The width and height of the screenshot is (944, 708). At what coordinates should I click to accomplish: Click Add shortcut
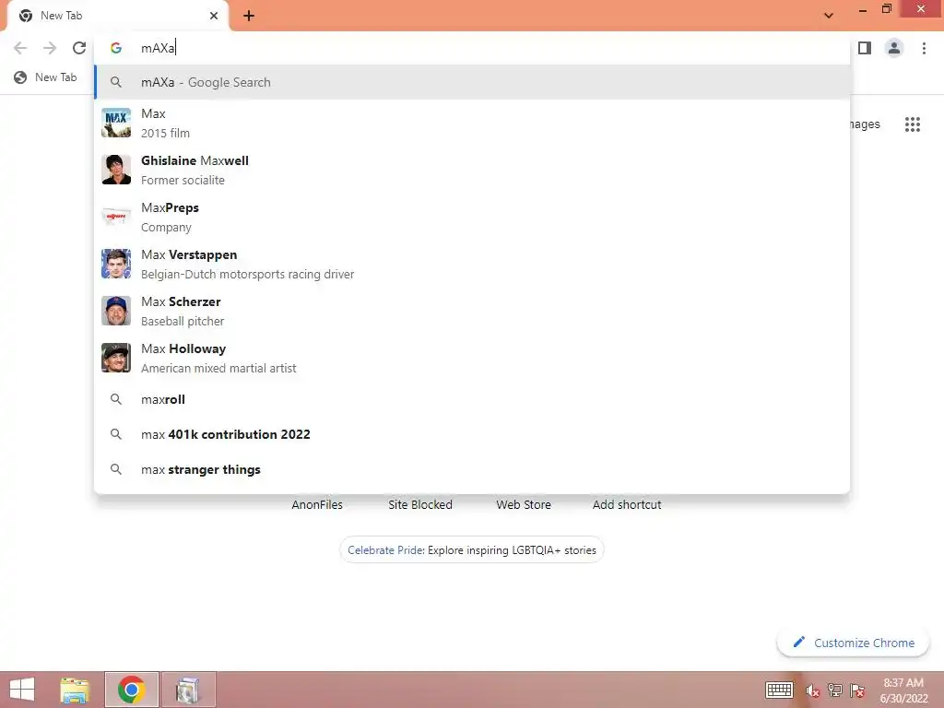(627, 504)
